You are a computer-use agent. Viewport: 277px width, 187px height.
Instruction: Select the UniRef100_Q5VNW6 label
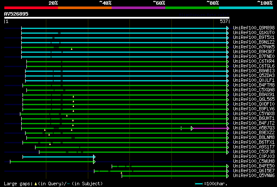(254, 176)
